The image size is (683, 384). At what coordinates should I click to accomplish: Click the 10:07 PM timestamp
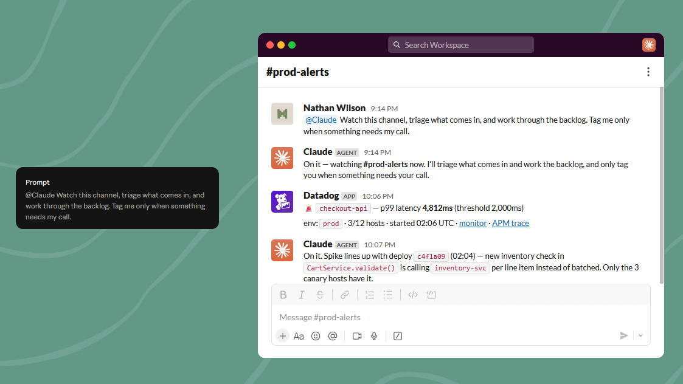(x=380, y=245)
